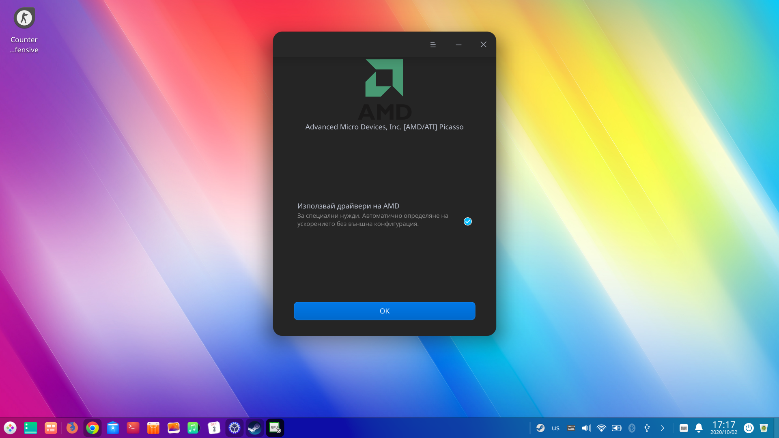Click Steam tray icon
This screenshot has width=779, height=438.
540,428
